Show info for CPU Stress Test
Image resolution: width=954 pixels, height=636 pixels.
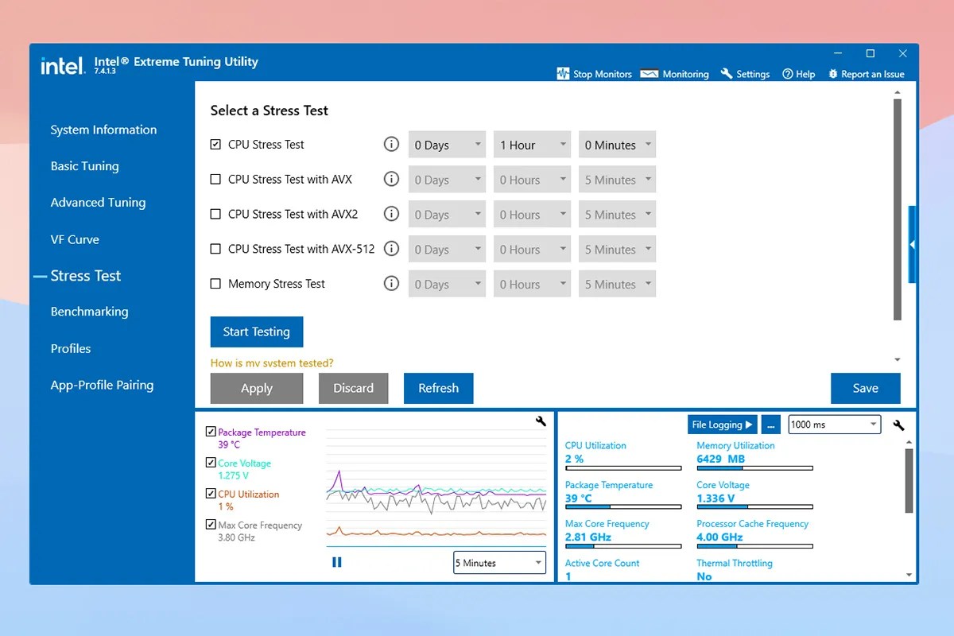pyautogui.click(x=391, y=145)
